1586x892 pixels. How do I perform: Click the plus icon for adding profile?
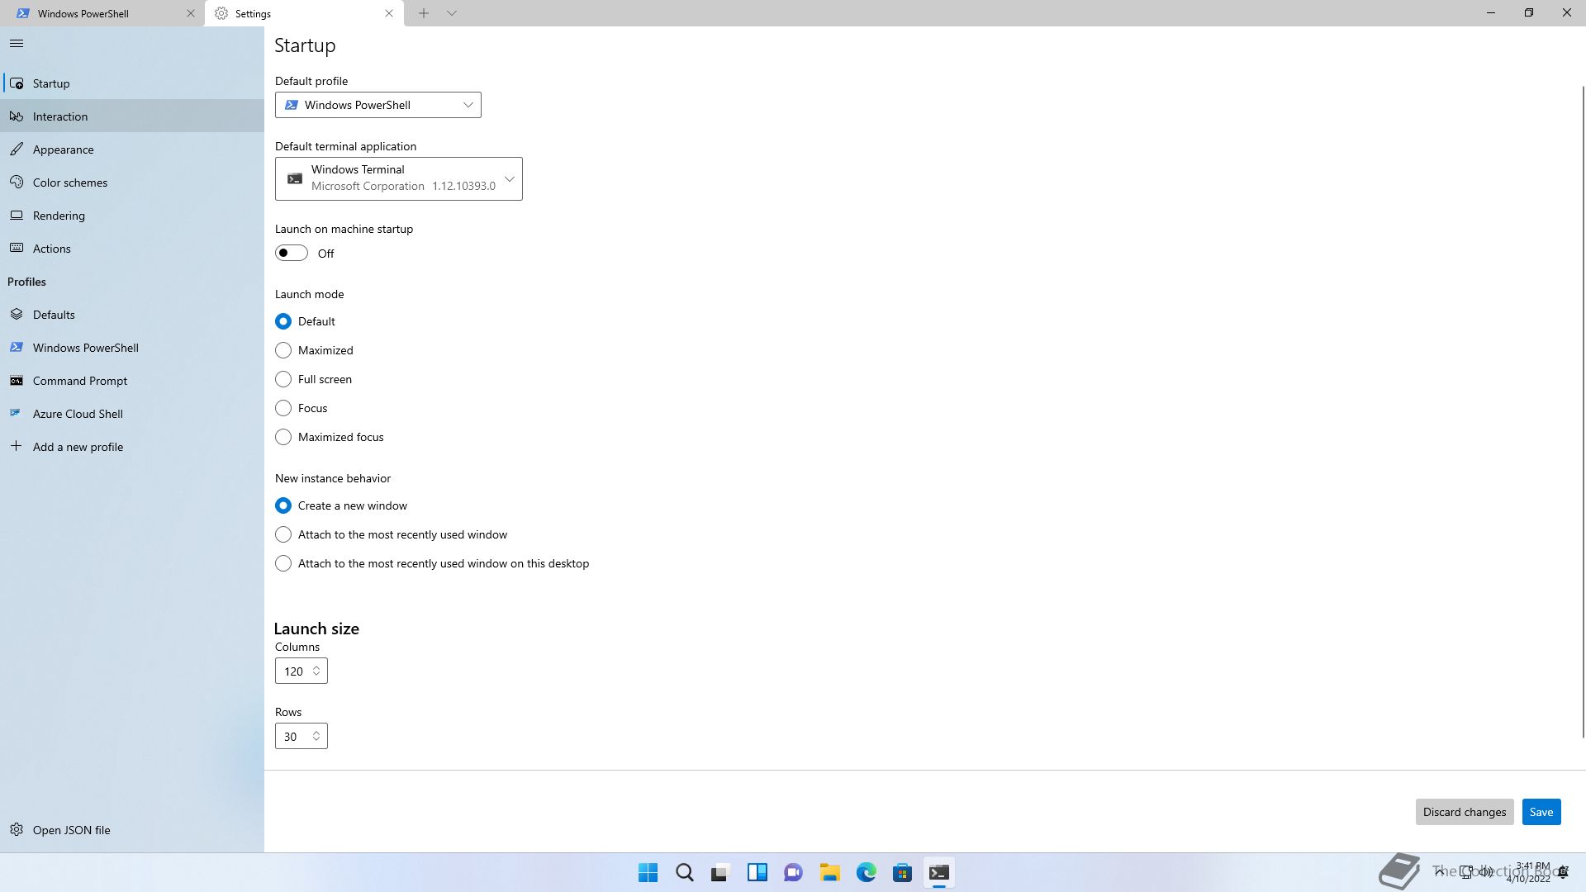point(17,446)
